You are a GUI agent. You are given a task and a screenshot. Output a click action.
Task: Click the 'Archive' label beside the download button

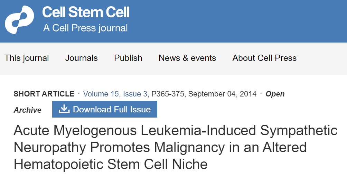point(28,110)
